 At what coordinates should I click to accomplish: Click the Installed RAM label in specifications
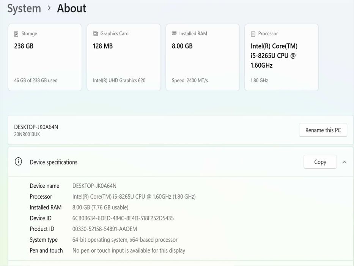click(x=46, y=207)
